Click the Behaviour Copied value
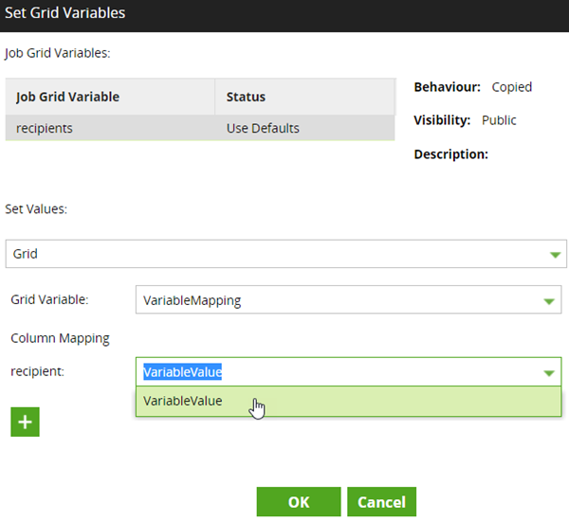 [x=511, y=87]
